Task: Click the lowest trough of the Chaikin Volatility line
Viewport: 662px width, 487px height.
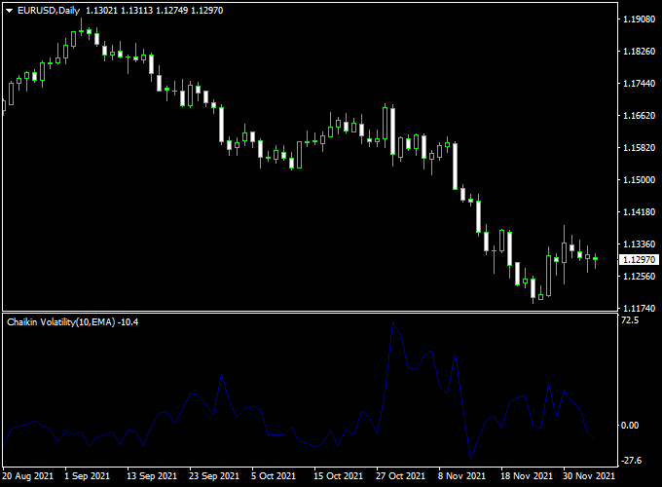Action: (x=471, y=459)
